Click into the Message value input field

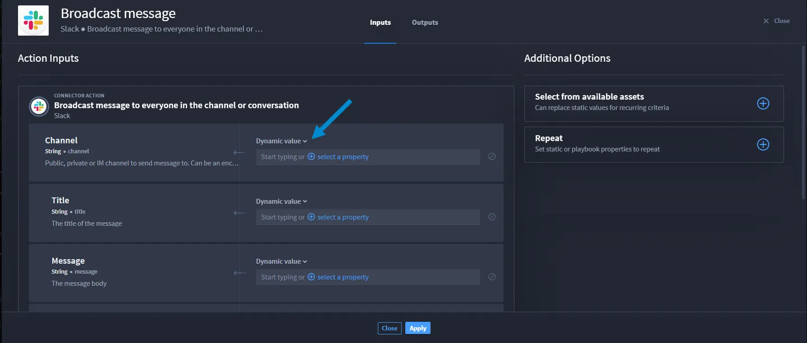click(x=368, y=277)
